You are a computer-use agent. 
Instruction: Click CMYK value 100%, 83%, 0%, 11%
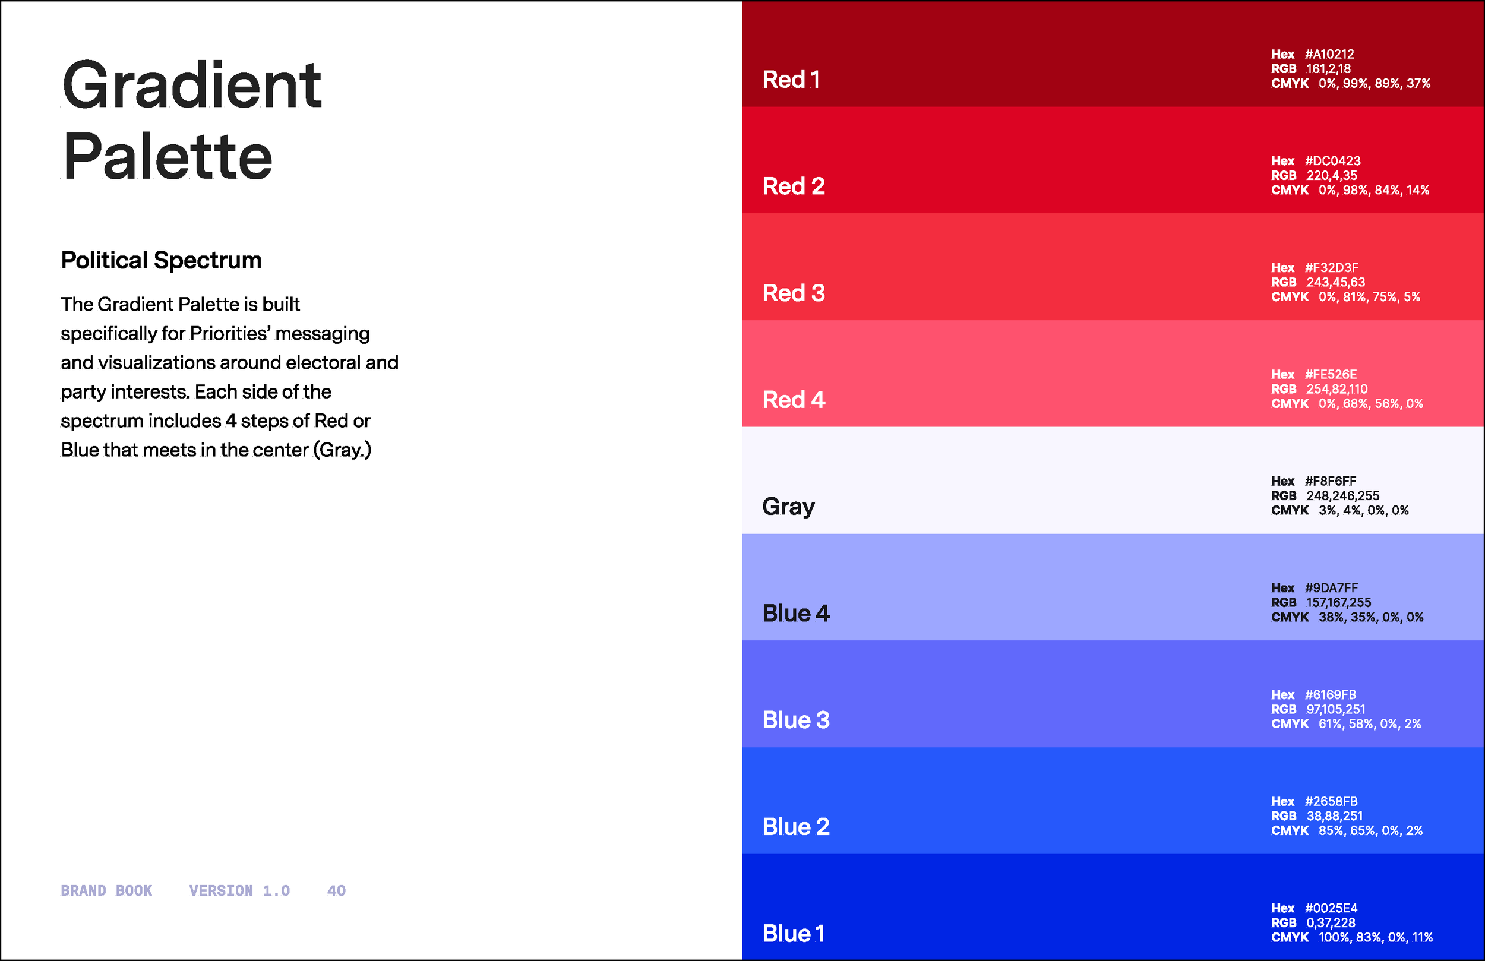coord(1376,937)
